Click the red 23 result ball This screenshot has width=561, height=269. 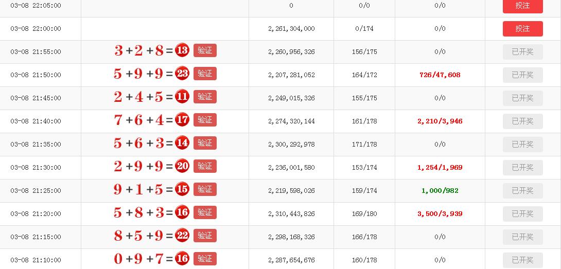182,74
